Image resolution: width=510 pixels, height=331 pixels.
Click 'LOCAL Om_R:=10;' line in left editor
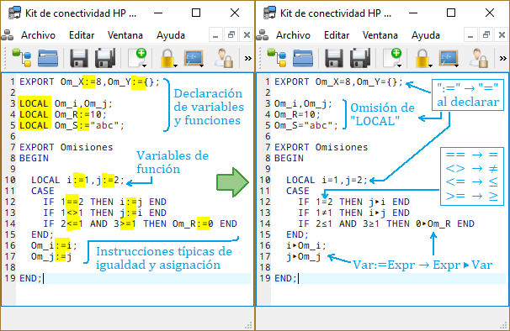[x=63, y=114]
